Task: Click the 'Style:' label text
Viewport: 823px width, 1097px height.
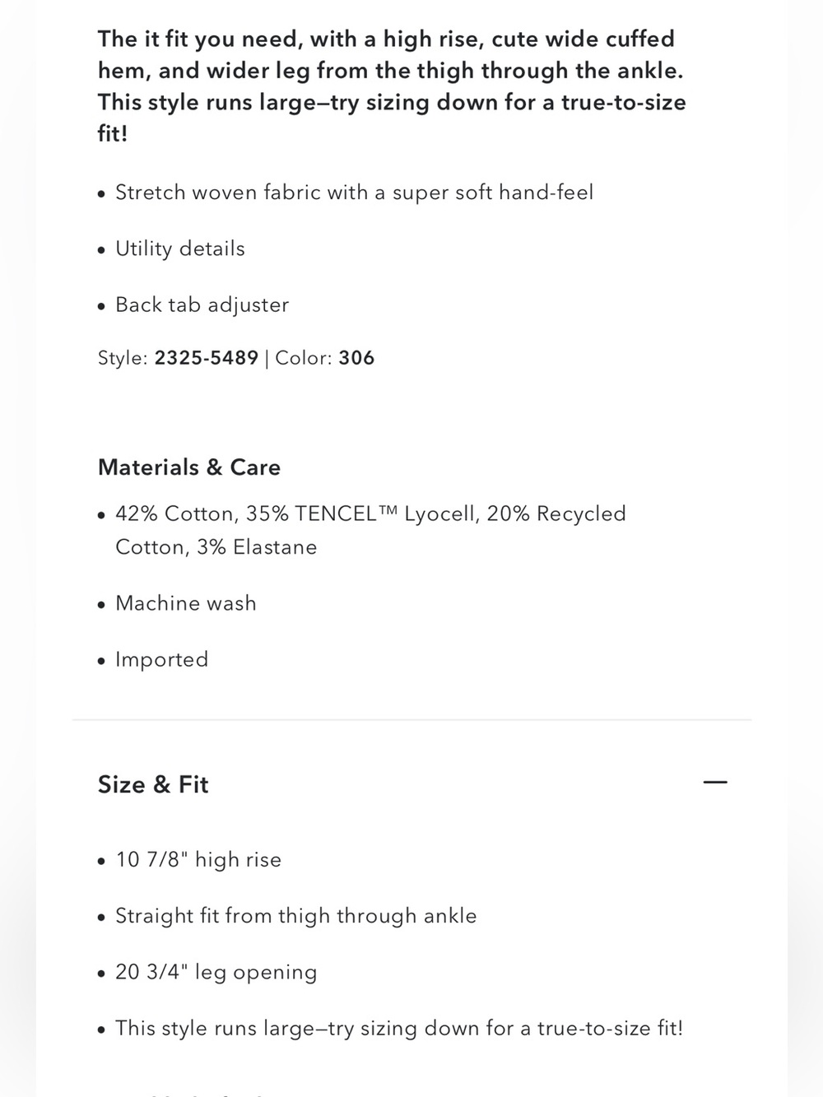Action: (123, 358)
